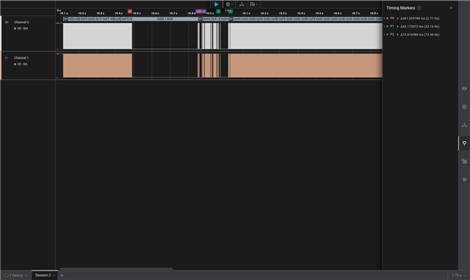The image size is (470, 280).
Task: Add a new session tab with plus
Action: [62, 275]
